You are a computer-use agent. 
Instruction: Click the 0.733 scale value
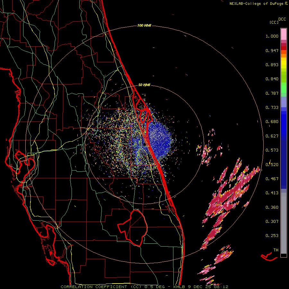point(272,108)
